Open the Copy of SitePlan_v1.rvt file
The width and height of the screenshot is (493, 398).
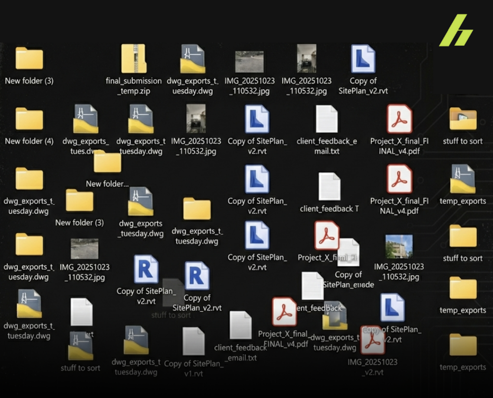tap(194, 341)
